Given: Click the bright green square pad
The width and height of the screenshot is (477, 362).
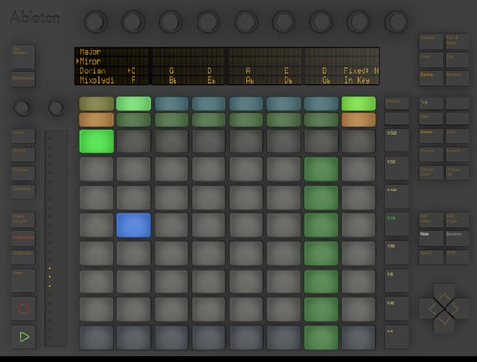Looking at the screenshot, I should pos(96,141).
